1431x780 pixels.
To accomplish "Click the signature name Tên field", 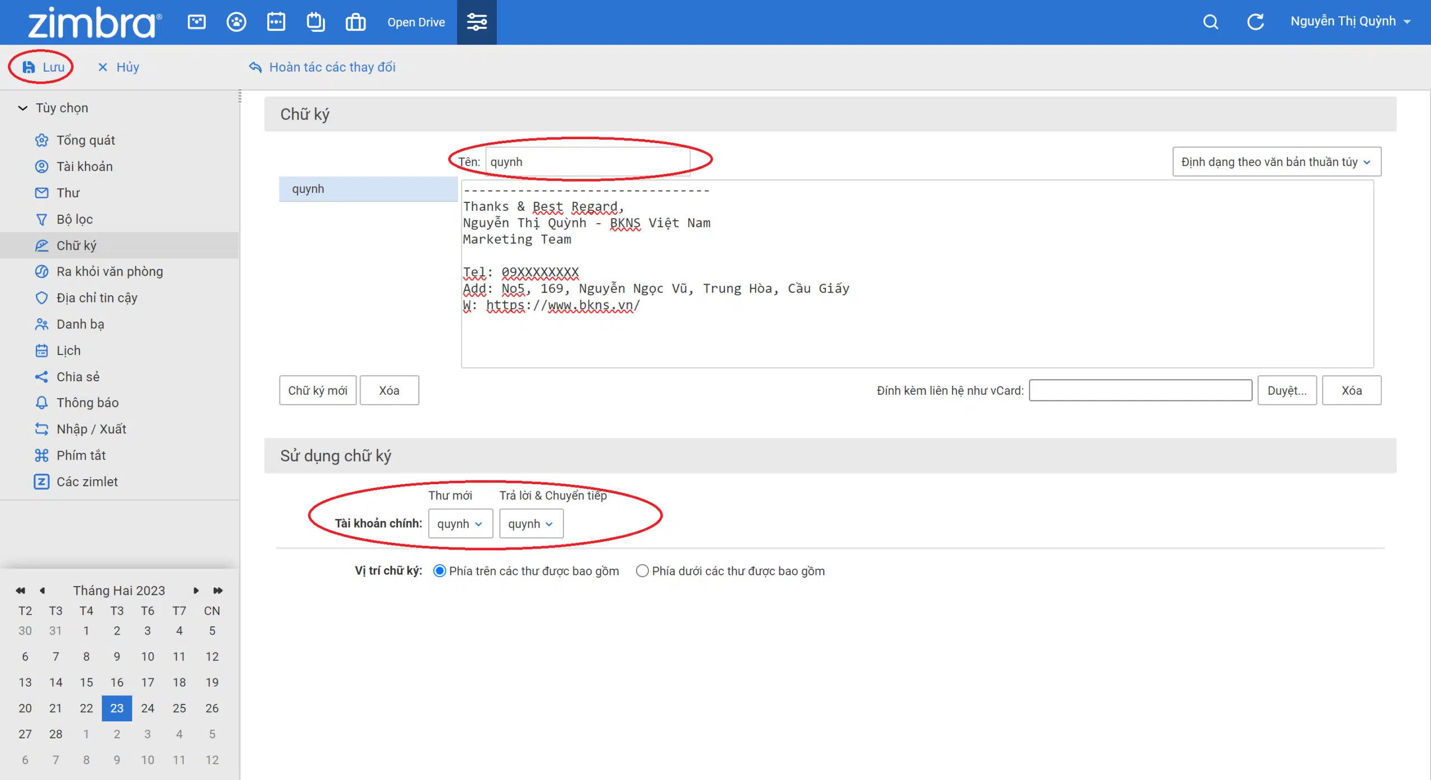I will pyautogui.click(x=587, y=162).
